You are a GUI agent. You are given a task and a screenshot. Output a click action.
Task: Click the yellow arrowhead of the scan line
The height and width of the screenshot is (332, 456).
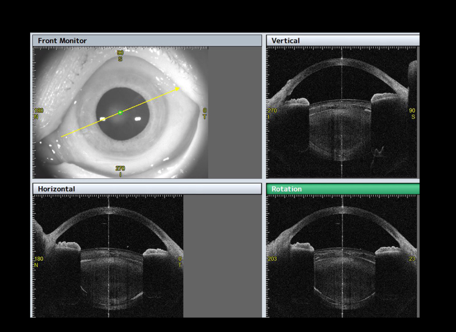coord(178,88)
